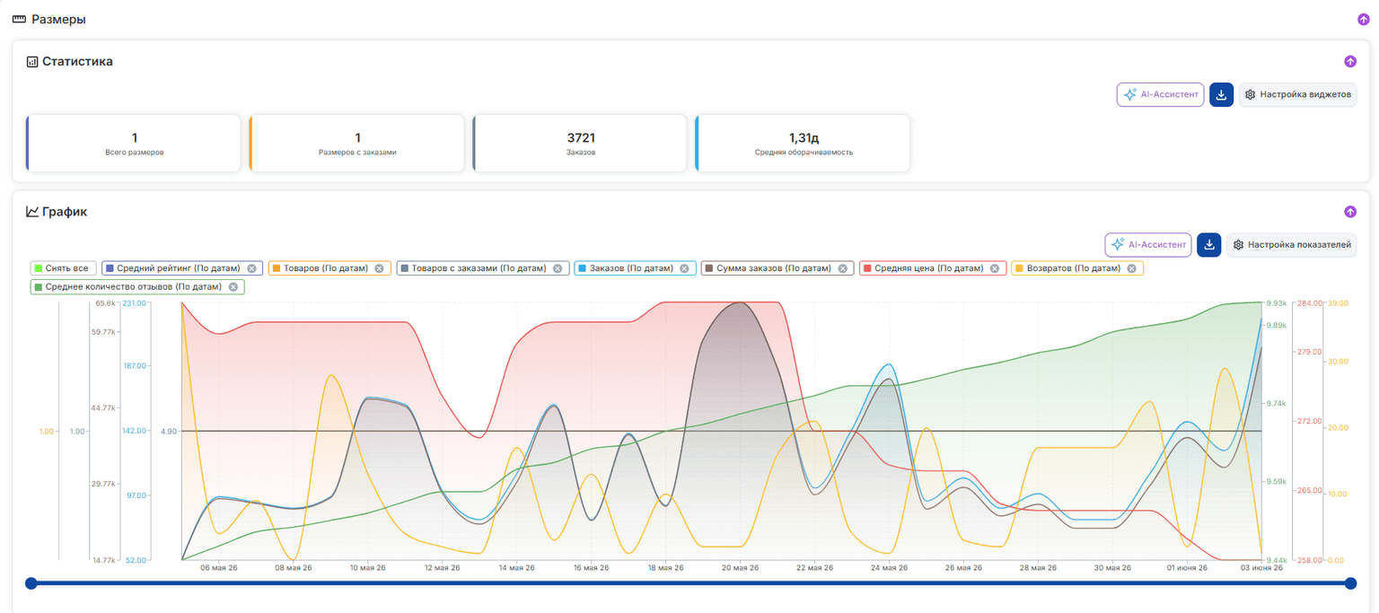
Task: Remove the Средний рейтинг (По датам) tag
Action: 251,268
